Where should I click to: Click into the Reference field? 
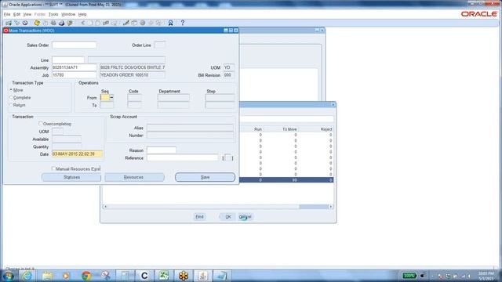pos(183,158)
